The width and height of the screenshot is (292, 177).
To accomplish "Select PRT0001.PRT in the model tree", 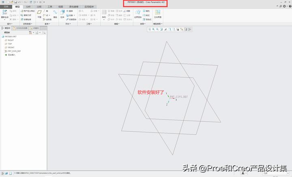I will click(9, 36).
